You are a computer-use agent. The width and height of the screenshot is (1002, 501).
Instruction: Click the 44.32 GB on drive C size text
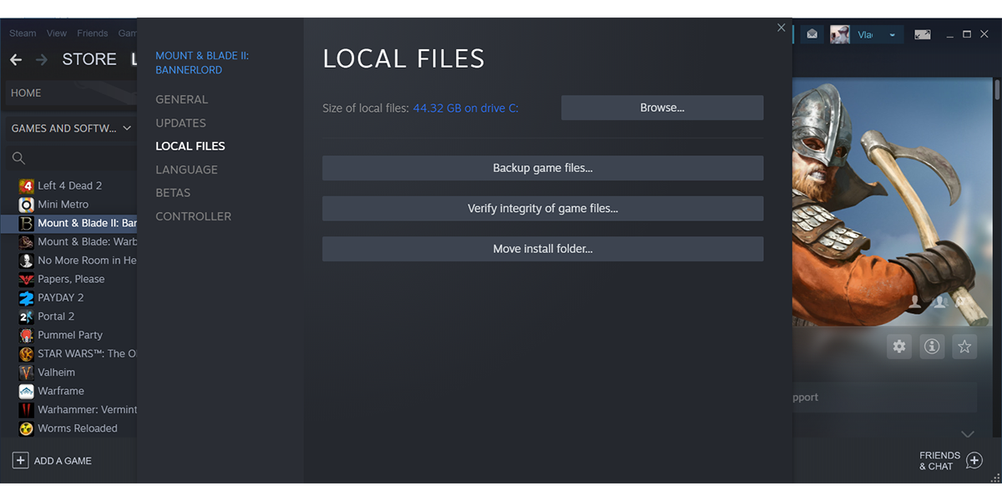[x=466, y=108]
